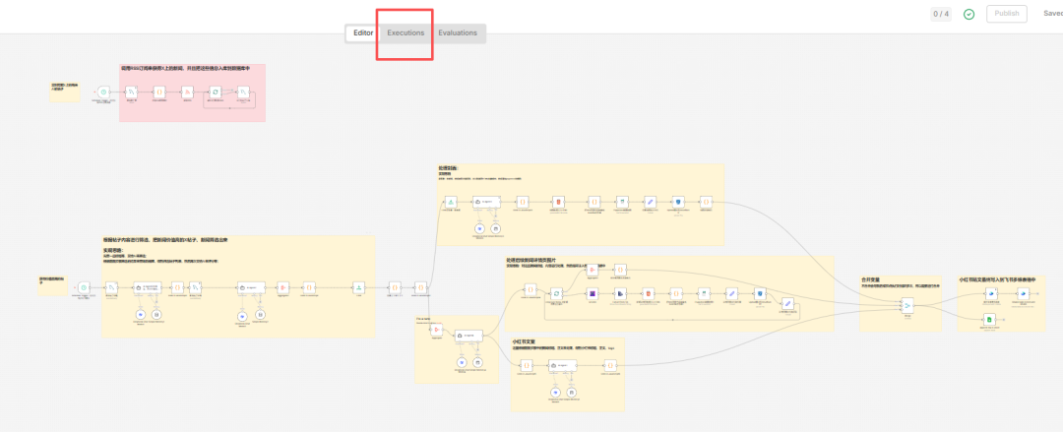The image size is (1063, 432).
Task: Click the red HTML node in 处理封面 section
Action: tap(558, 202)
